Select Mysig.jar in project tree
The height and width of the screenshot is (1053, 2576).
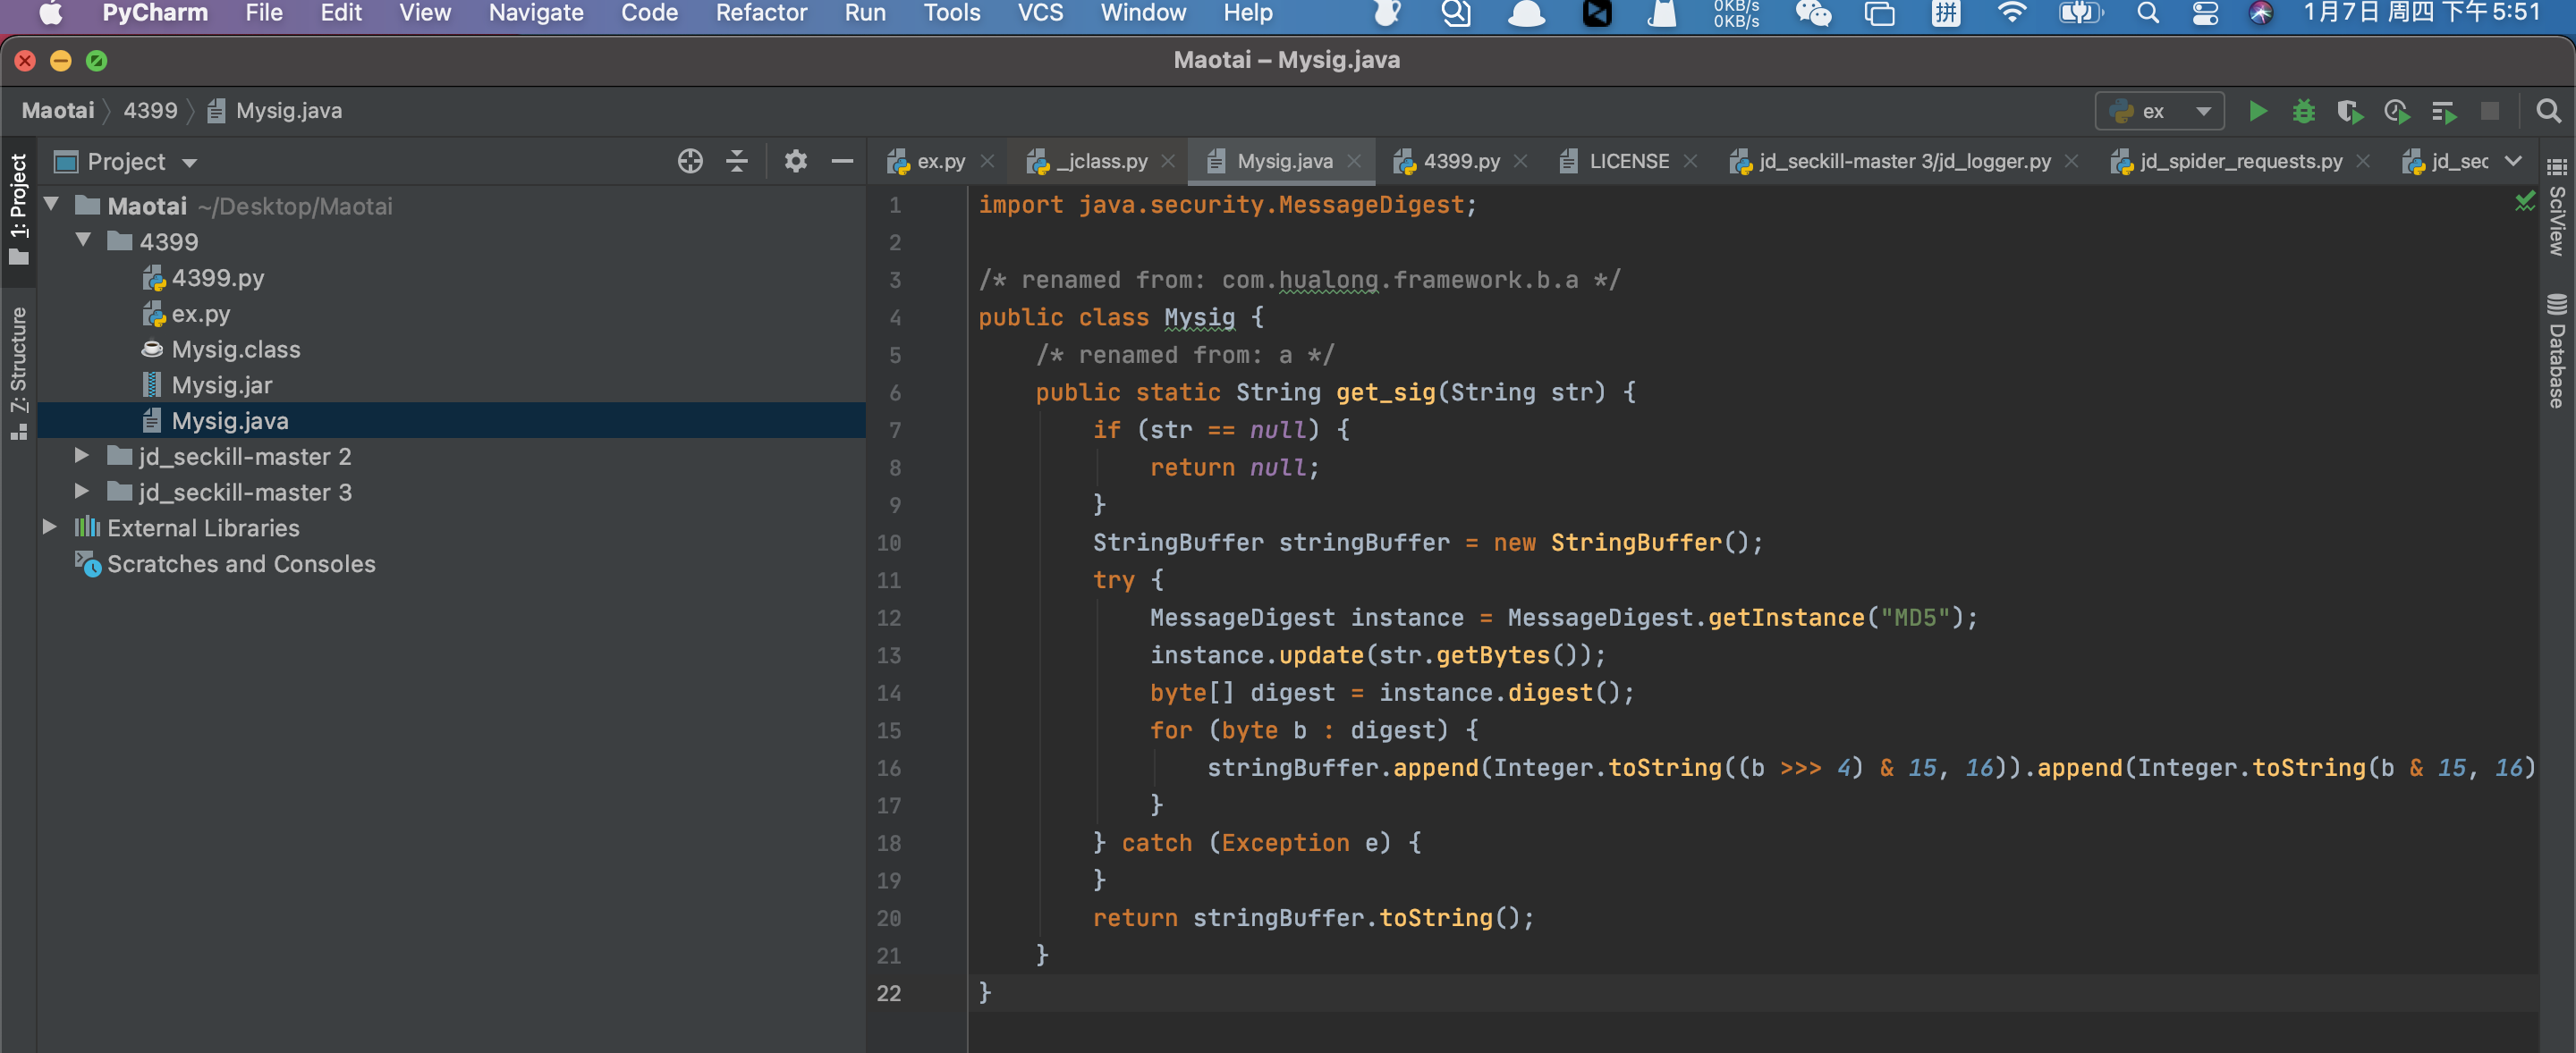[222, 384]
